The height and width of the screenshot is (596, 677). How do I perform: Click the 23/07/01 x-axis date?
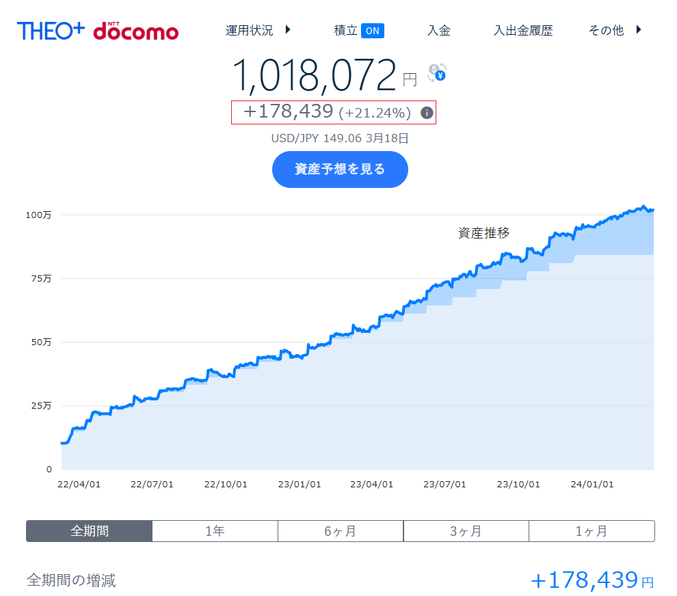click(x=444, y=484)
